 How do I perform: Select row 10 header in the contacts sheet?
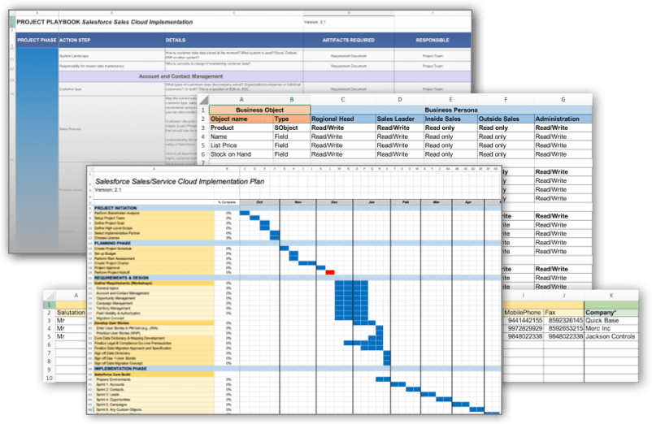coord(50,379)
